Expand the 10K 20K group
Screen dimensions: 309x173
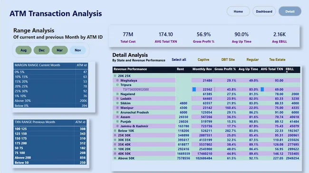[115, 149]
